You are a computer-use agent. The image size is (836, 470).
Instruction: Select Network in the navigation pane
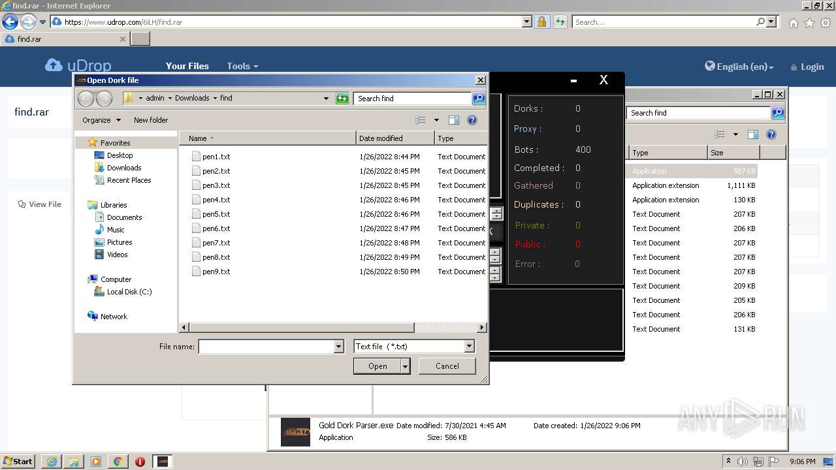click(108, 317)
